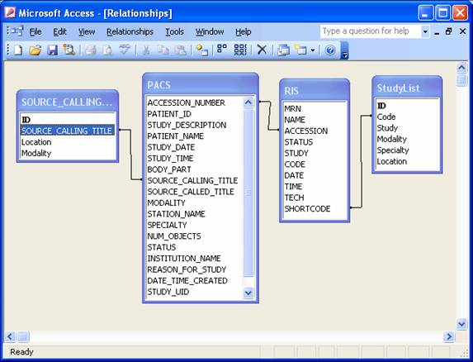Click in the Type a question for help box
Viewport: 473px width, 362px height.
click(x=371, y=31)
